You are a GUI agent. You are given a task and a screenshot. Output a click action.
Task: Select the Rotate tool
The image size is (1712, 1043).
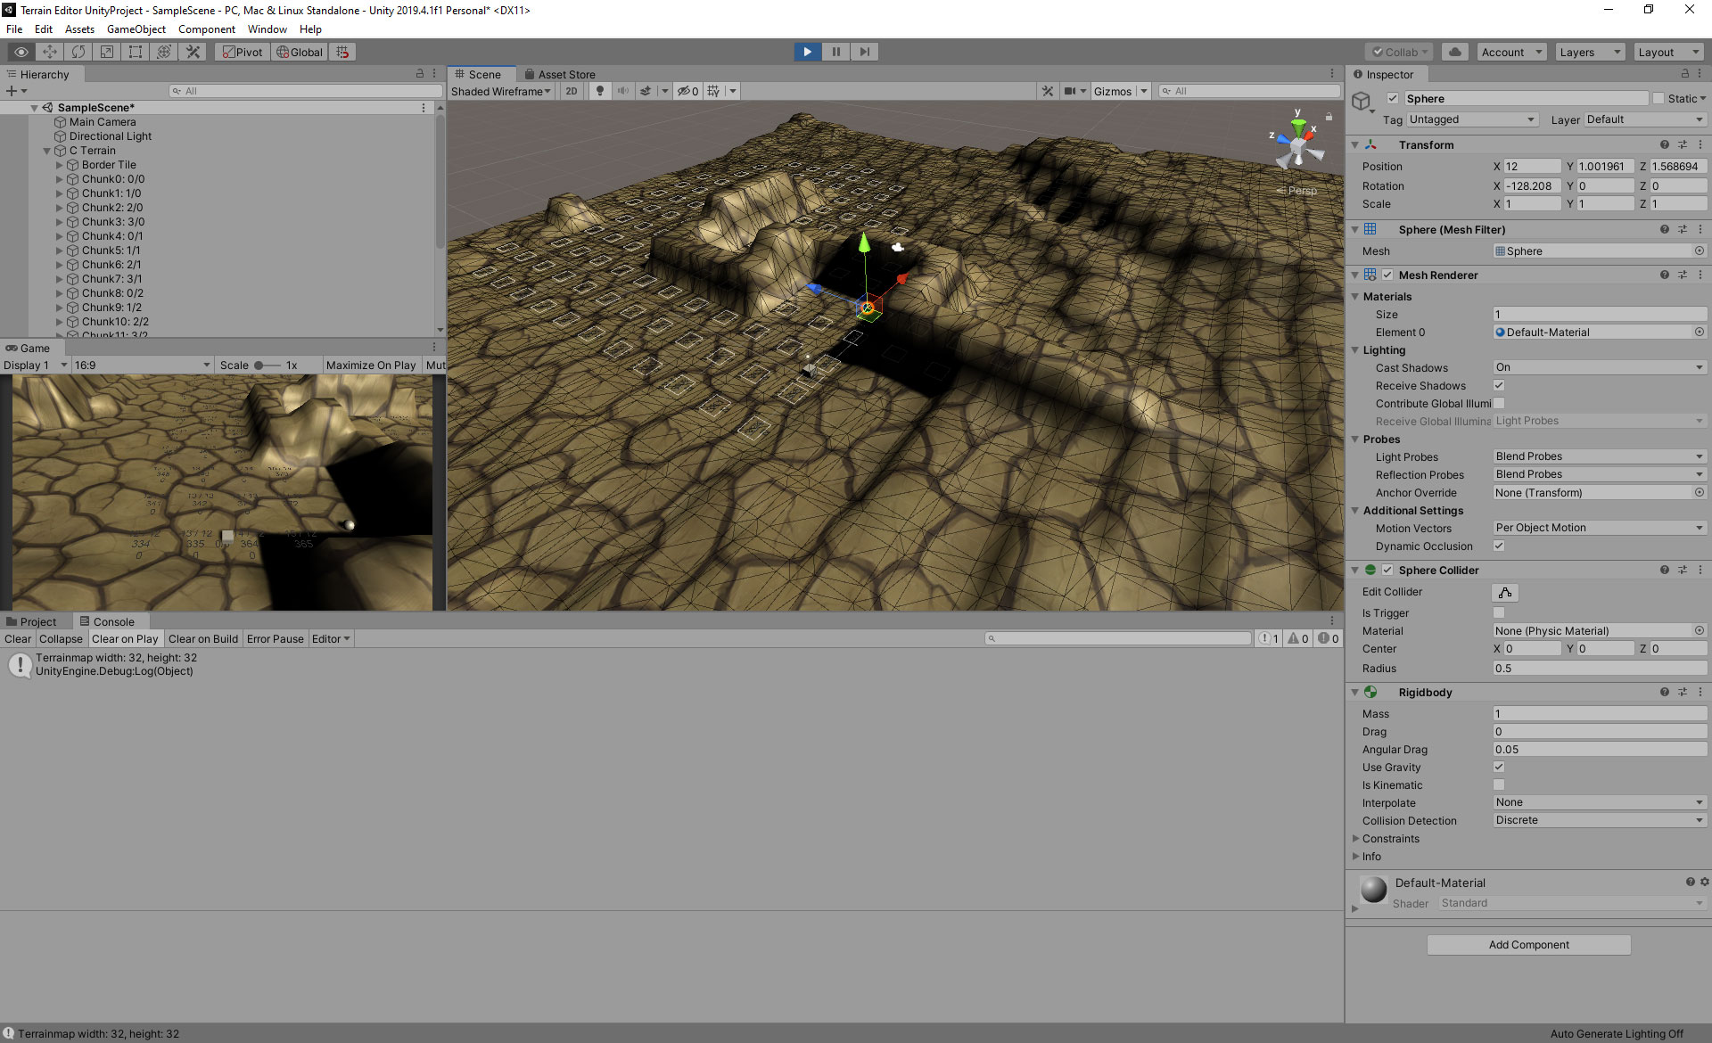(78, 52)
